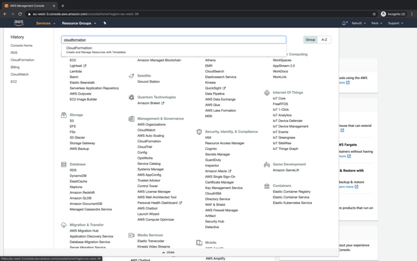417x261 pixels.
Task: Click the Security, Identity & Compliance shield icon
Action: (x=199, y=132)
